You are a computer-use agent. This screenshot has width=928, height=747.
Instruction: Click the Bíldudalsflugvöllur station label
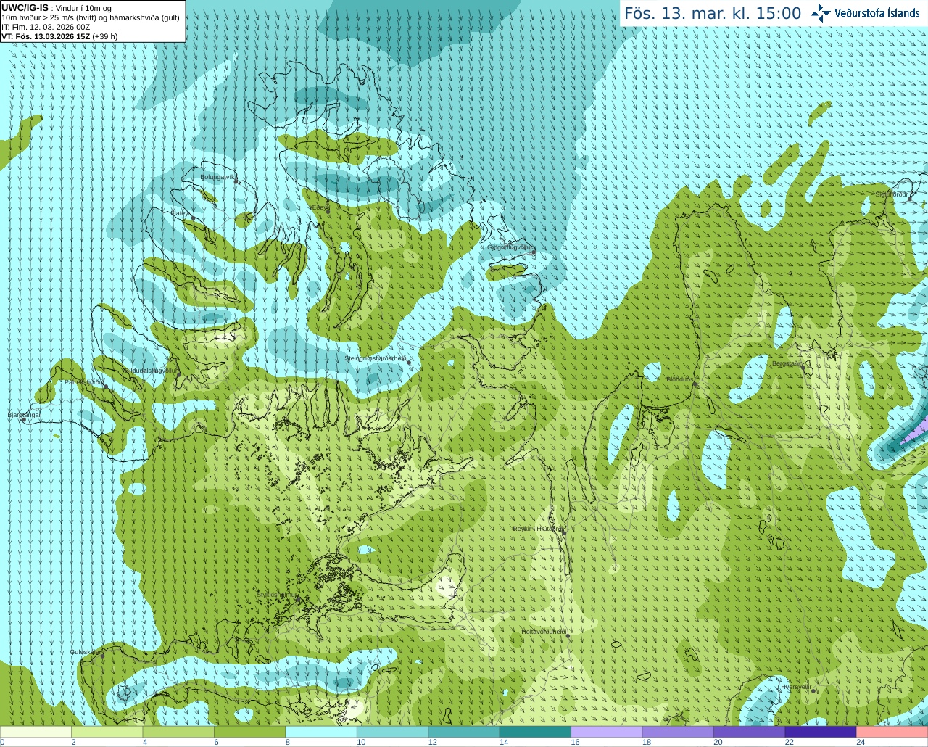coord(150,370)
